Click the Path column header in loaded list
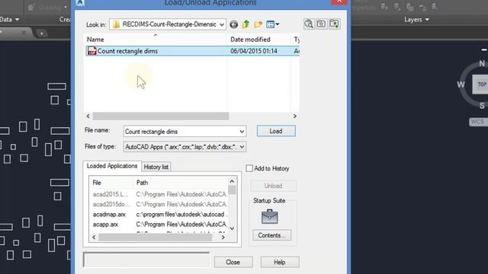The width and height of the screenshot is (488, 274). click(x=181, y=183)
